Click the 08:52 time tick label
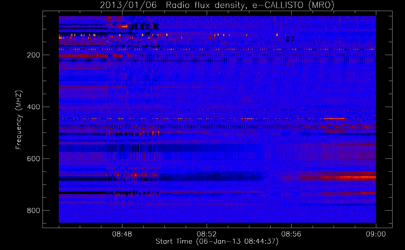This screenshot has height=250, width=405. 207,234
